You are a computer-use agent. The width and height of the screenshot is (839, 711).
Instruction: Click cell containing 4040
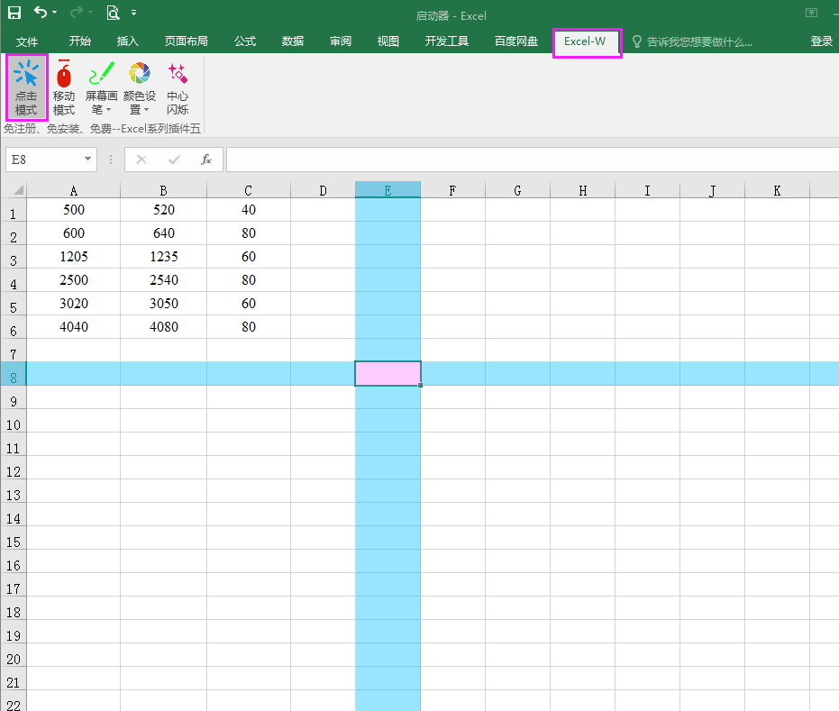click(73, 327)
